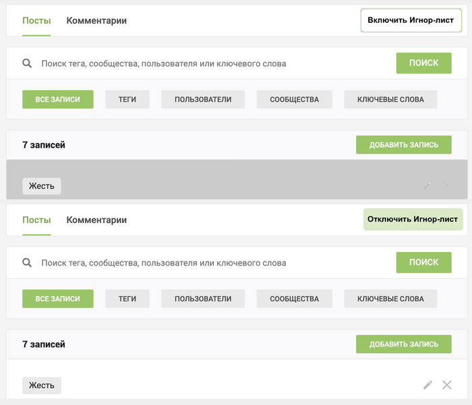This screenshot has width=472, height=405.
Task: Filter by ТЕГИ in the upper panel
Action: [127, 100]
